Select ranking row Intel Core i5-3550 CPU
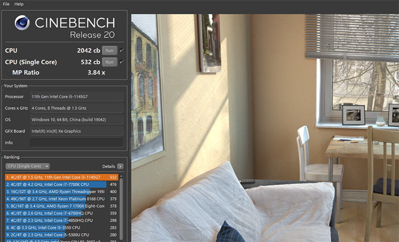 pyautogui.click(x=61, y=228)
